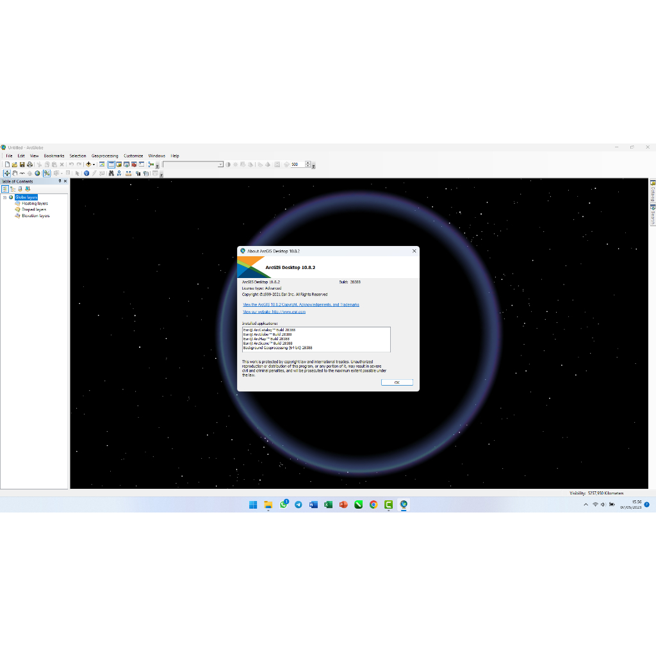Collapse the Globe layers tree node

4,197
